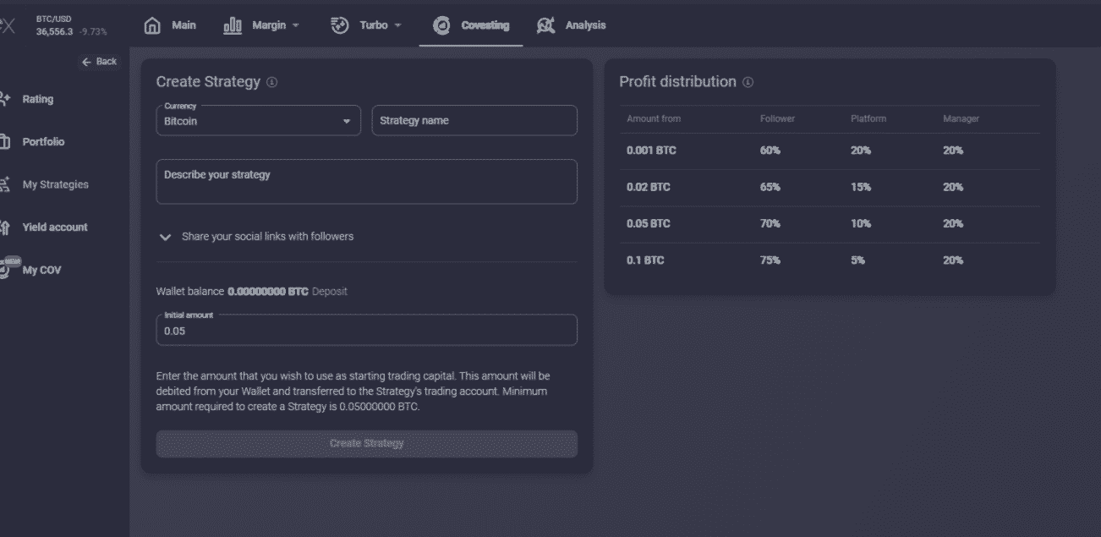The image size is (1101, 537).
Task: Select Rating in the sidebar
Action: (x=37, y=100)
